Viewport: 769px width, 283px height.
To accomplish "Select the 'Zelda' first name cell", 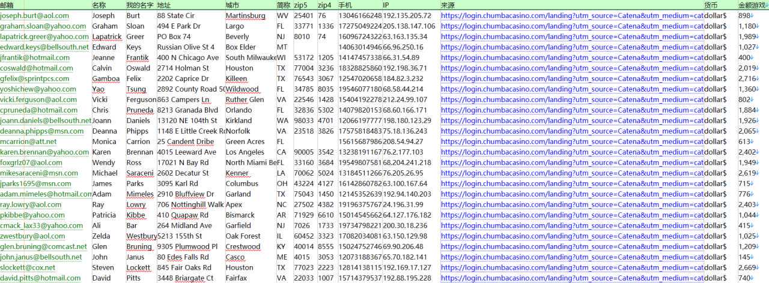I will [x=101, y=236].
